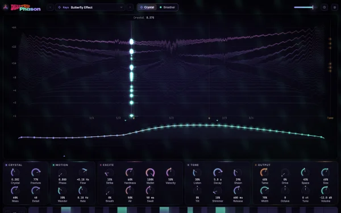Screen dimensions: 341x213
Task: Click the Fracture knob at 77%
Action: click(x=36, y=173)
